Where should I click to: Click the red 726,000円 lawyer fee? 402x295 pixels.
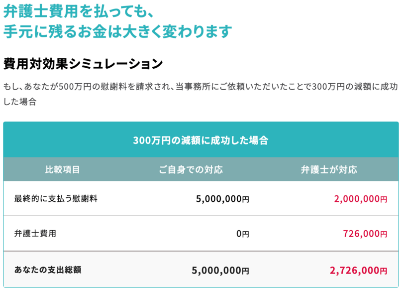pyautogui.click(x=365, y=233)
